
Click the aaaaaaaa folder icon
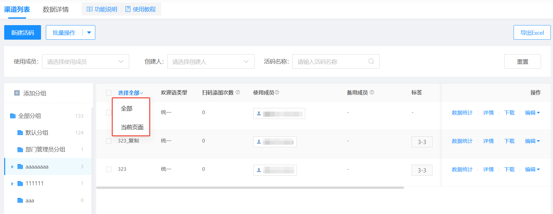20,167
